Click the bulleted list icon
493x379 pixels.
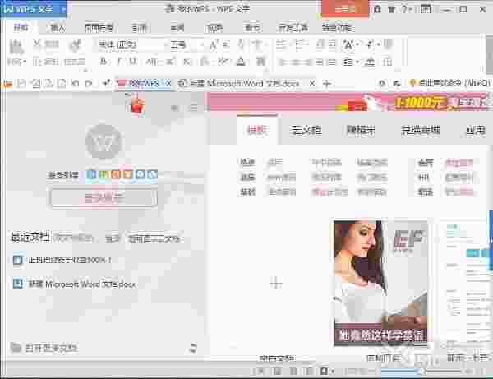(281, 45)
